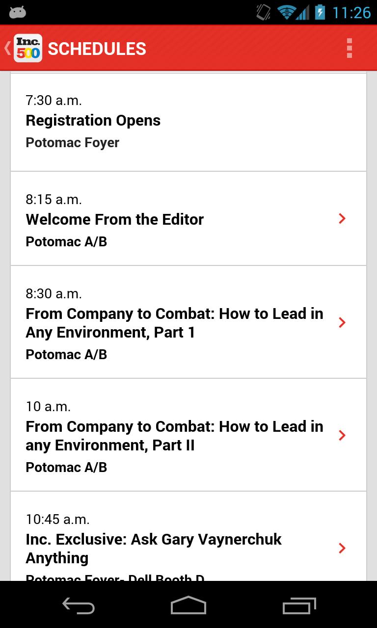377x628 pixels.
Task: Tap the 11:26 clock in status bar
Action: (x=351, y=12)
